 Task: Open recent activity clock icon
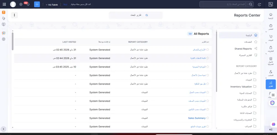tap(259, 5)
